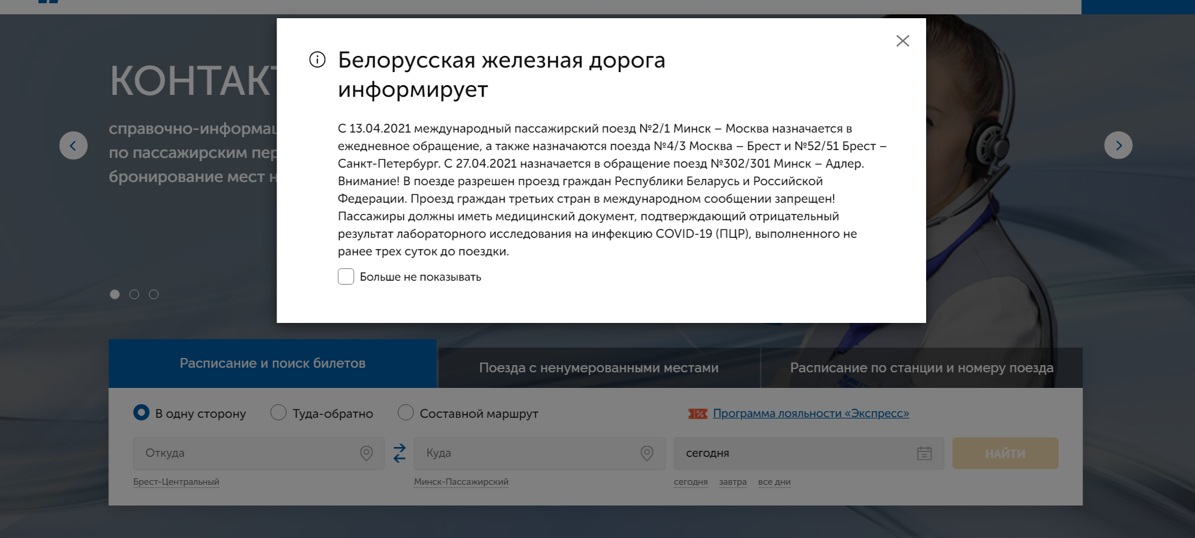This screenshot has height=538, width=1195.
Task: Click the loyalty program discount icon
Action: coord(698,414)
